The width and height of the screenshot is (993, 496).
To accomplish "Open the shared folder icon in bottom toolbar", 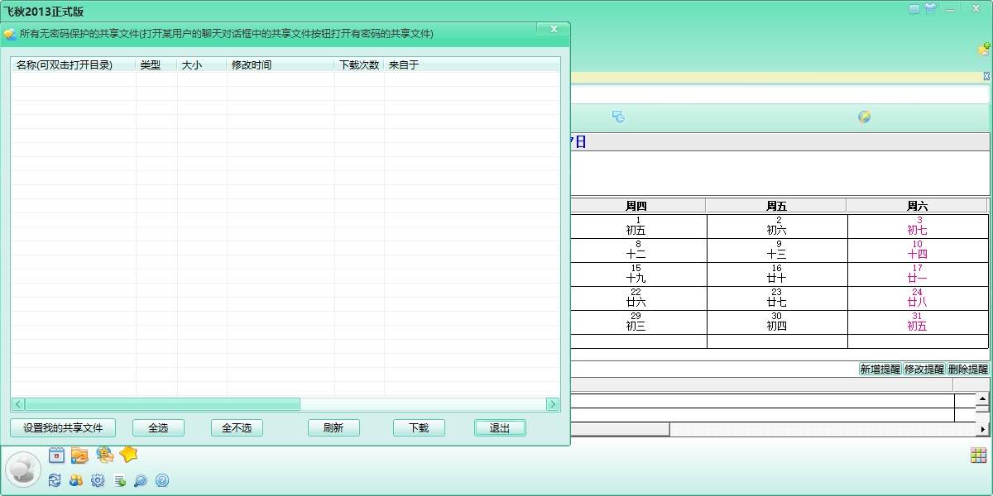I will coord(79,455).
